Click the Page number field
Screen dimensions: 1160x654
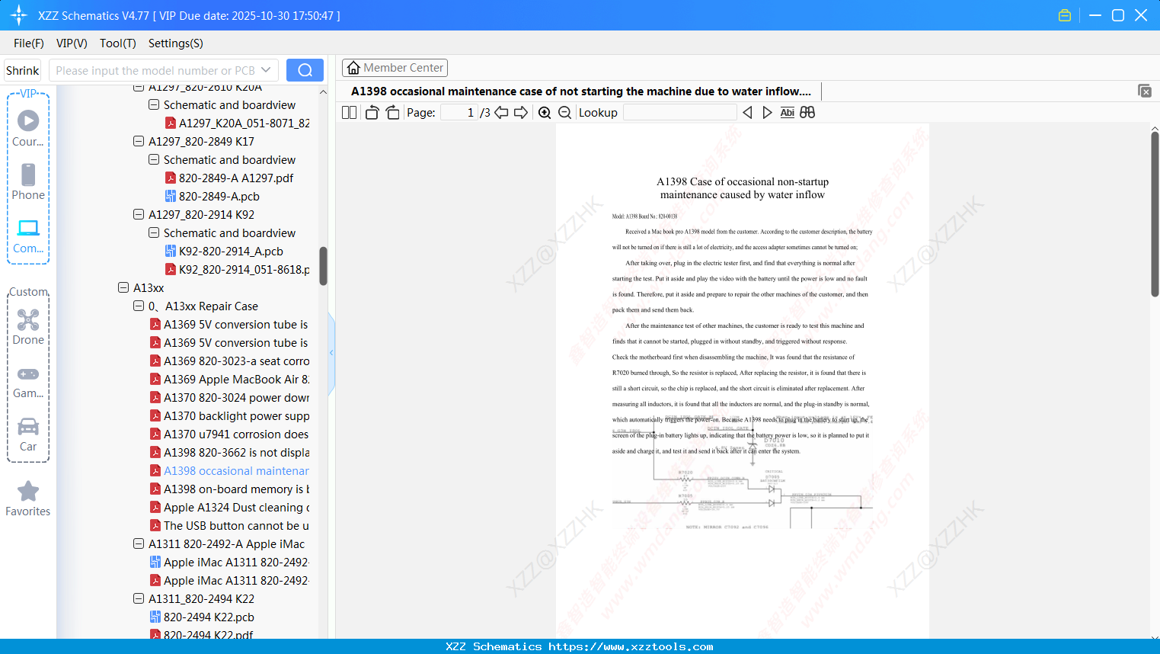pos(460,113)
